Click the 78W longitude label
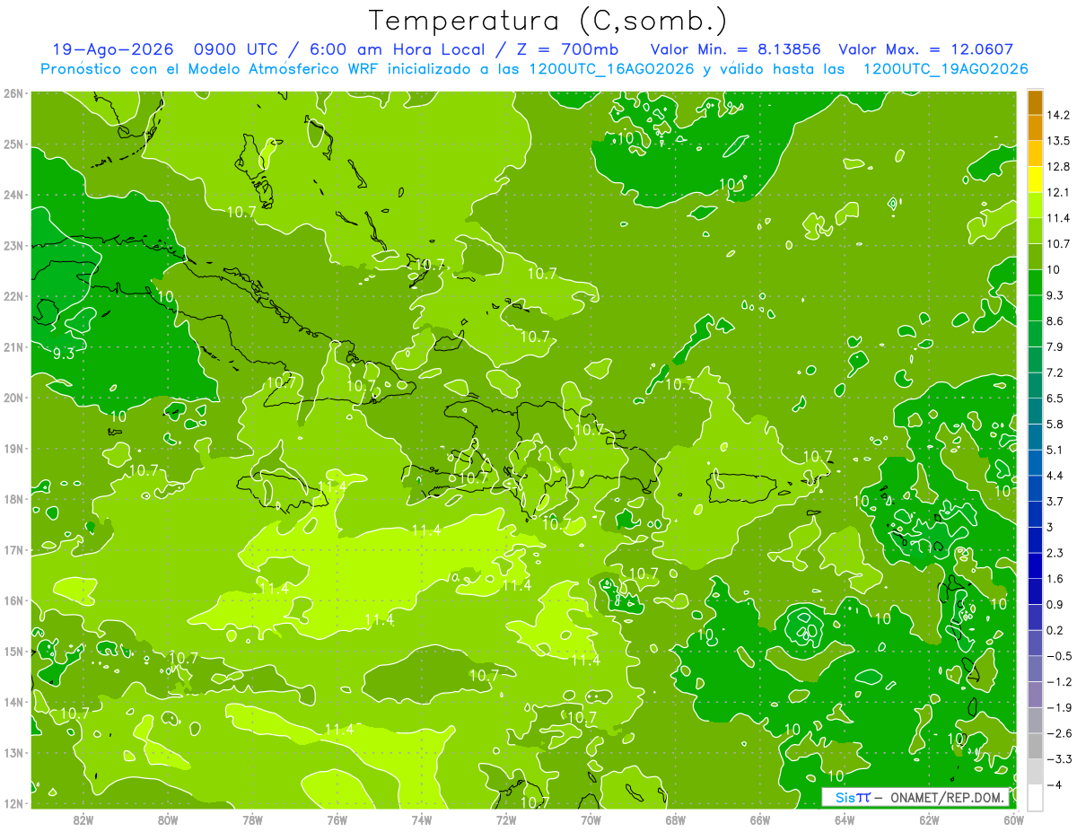 point(252,819)
